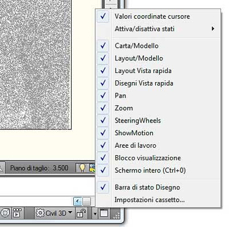Click the clean screen window icon
The image size is (229, 227).
(x=104, y=213)
